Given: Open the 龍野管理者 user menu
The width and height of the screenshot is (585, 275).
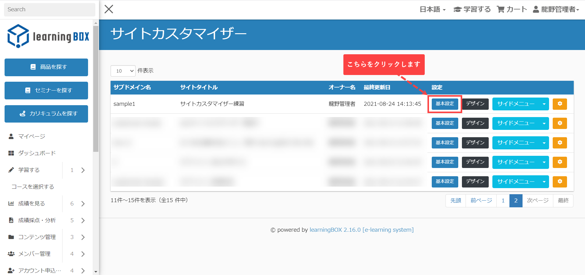Looking at the screenshot, I should tap(556, 9).
